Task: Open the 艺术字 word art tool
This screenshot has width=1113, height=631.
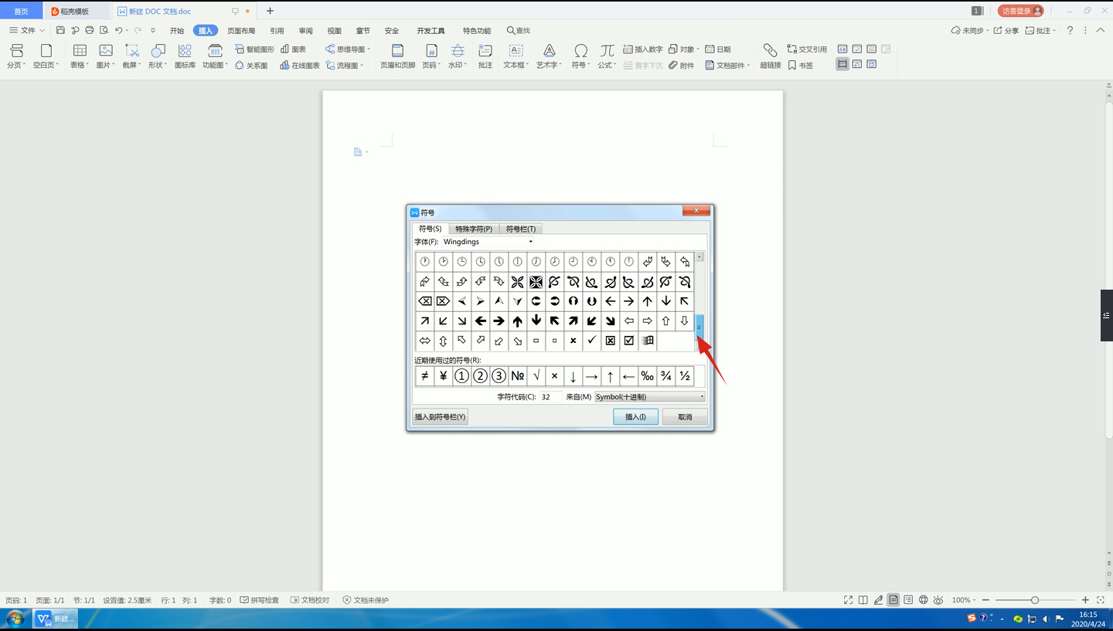Action: pos(549,56)
